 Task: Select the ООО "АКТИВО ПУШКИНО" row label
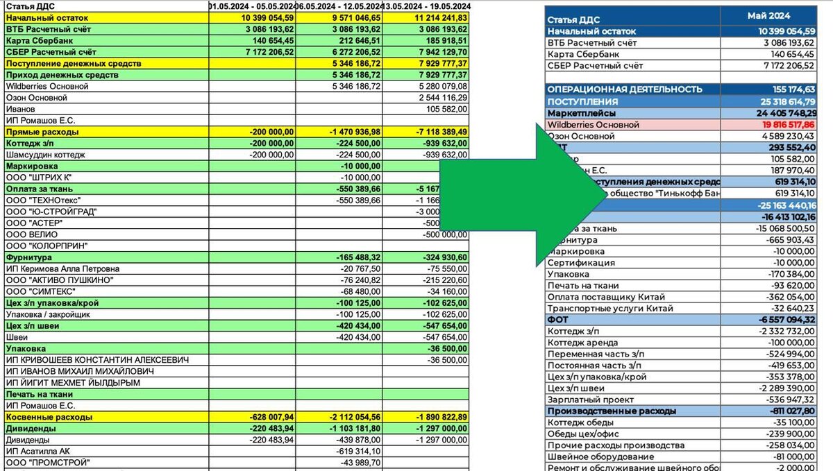[59, 280]
